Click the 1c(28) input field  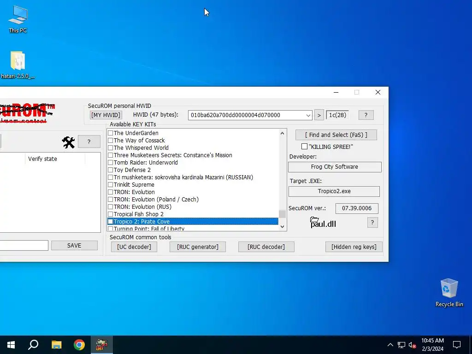(x=337, y=115)
